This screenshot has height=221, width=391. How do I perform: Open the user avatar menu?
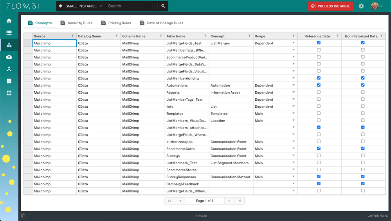click(x=377, y=6)
